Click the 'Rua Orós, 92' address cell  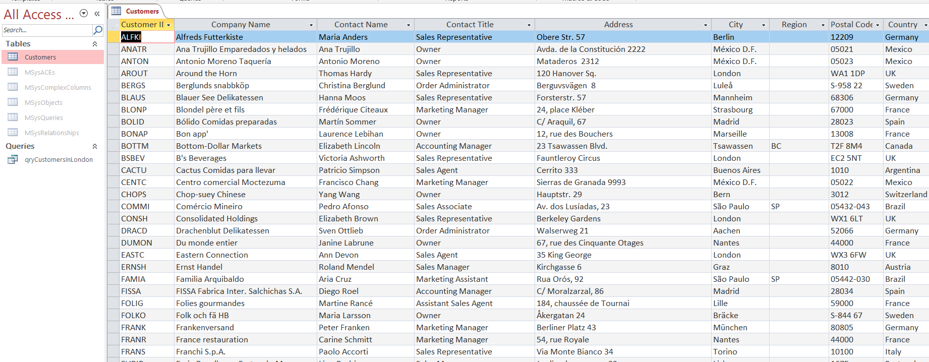[623, 279]
